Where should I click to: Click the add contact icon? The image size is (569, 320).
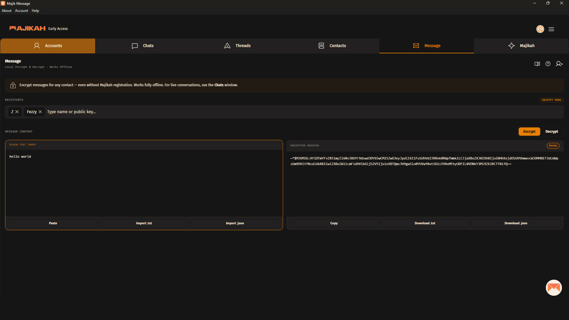559,64
